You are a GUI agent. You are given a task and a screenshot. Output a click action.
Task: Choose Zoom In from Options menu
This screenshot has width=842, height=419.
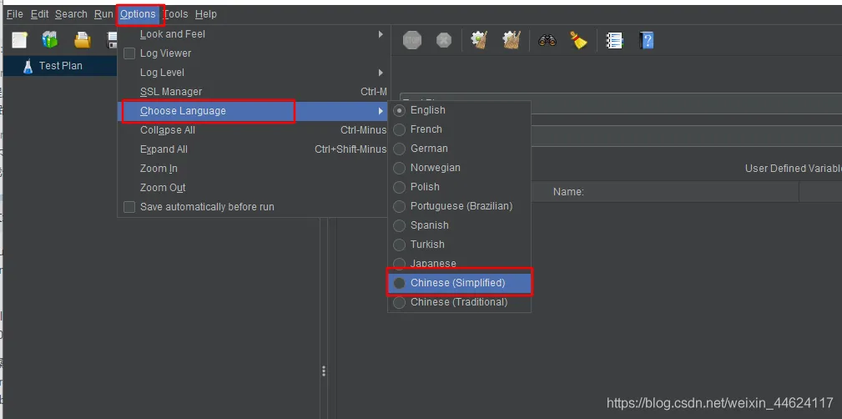pos(252,169)
